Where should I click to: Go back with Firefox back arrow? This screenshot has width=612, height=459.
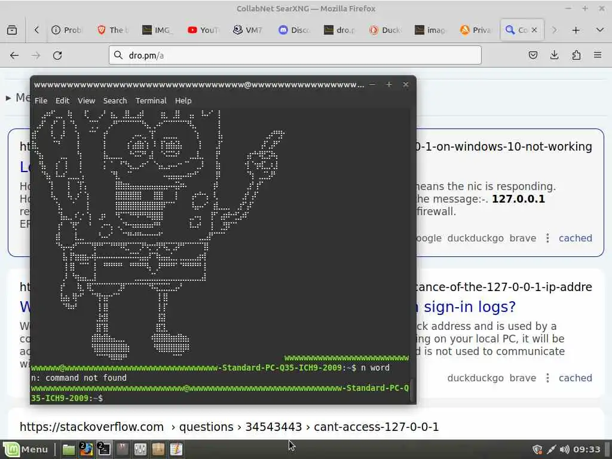tap(14, 56)
